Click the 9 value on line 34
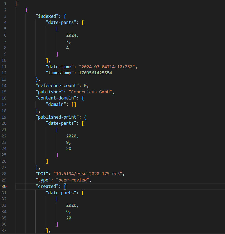This screenshot has width=225, height=234. [67, 212]
